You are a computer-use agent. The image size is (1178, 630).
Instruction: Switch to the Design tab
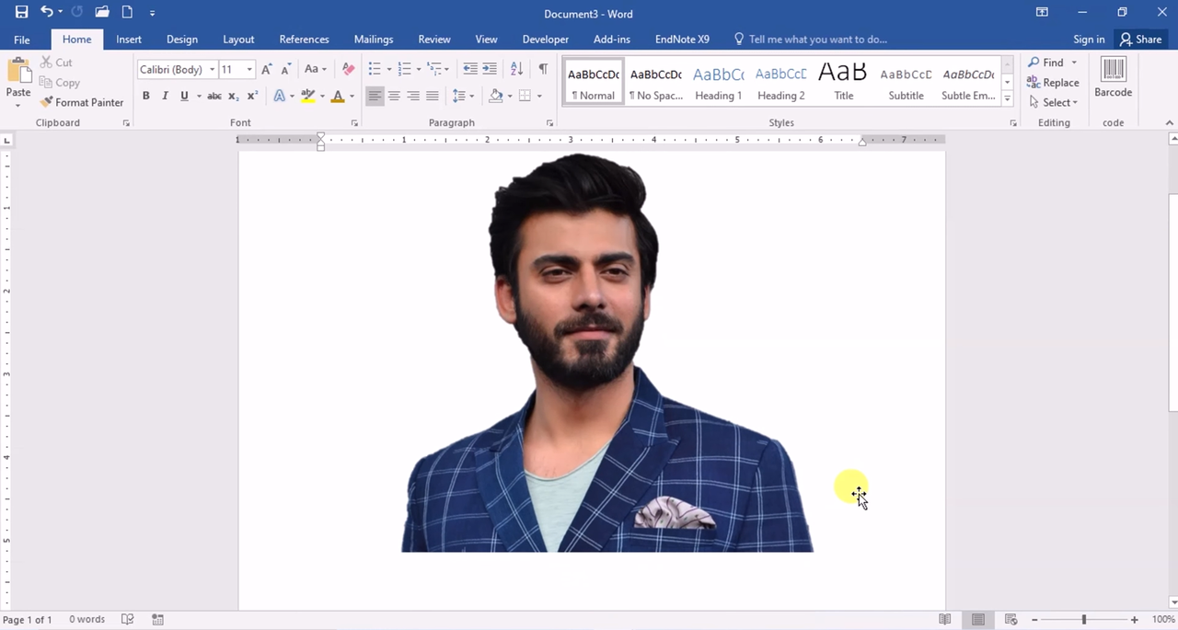click(x=182, y=40)
